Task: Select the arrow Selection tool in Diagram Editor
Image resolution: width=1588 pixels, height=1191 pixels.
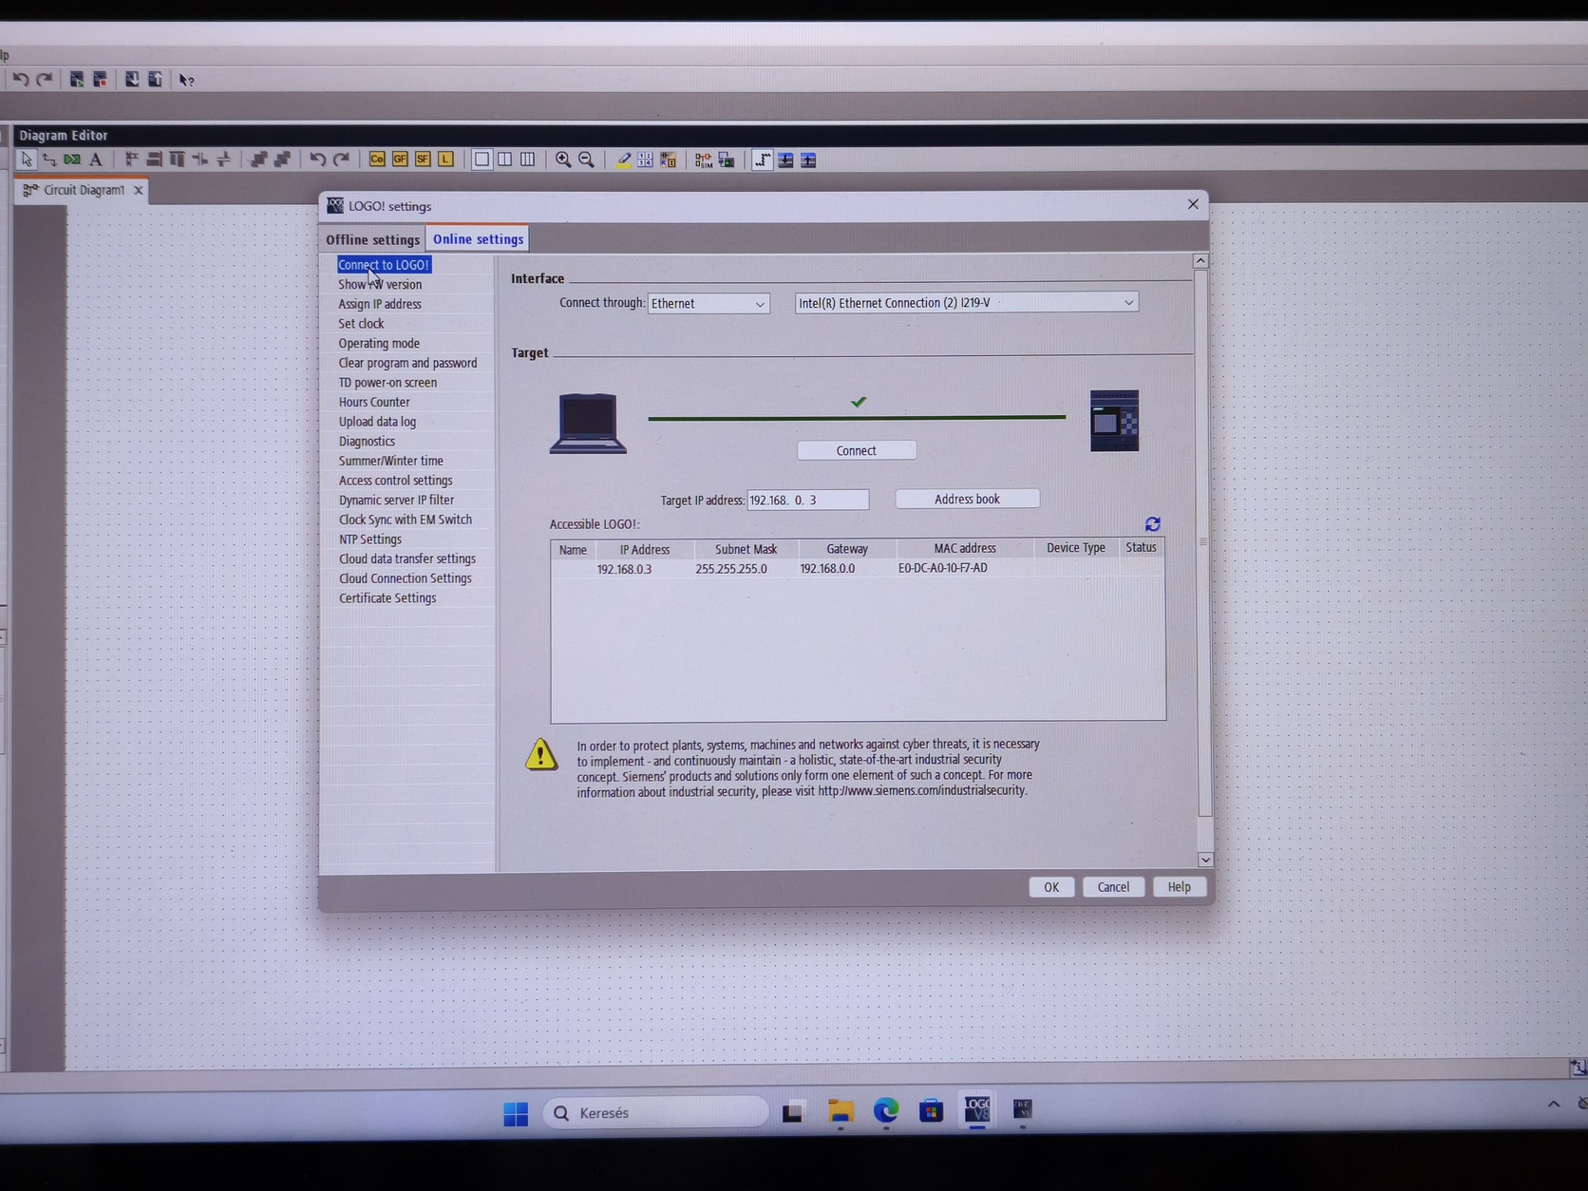Action: [27, 160]
